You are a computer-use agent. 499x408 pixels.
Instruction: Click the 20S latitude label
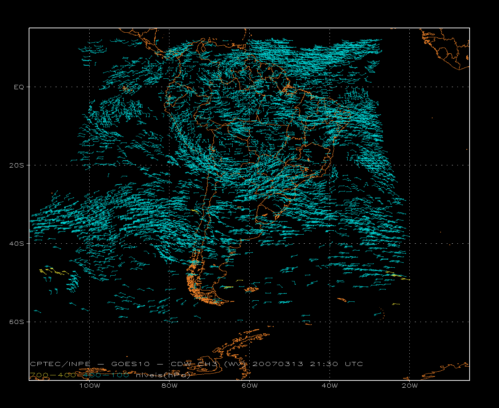(x=16, y=165)
